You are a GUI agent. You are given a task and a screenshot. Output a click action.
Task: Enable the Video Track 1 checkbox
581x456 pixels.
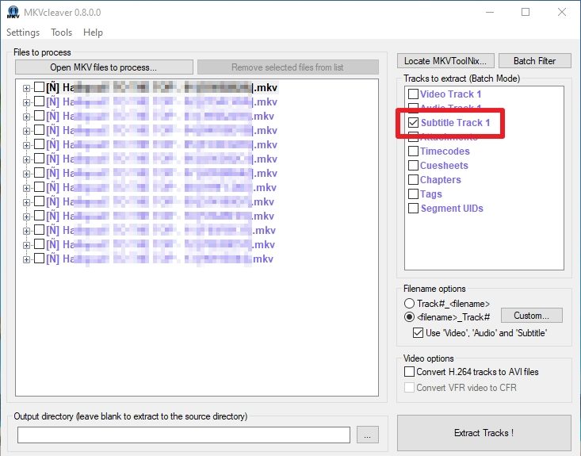click(413, 94)
